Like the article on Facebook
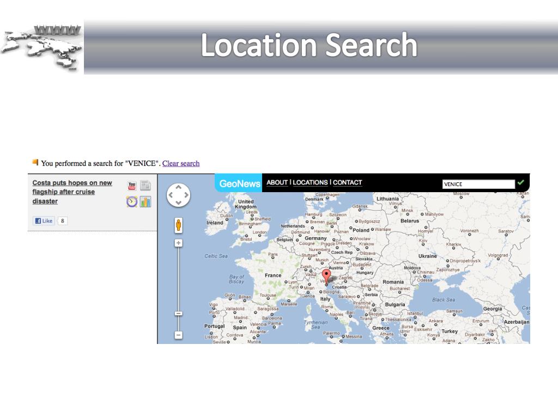This screenshot has width=558, height=418. [44, 221]
